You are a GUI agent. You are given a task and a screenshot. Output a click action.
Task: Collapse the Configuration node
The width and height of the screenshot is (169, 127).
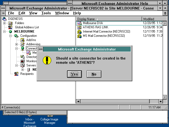[x=10, y=36]
